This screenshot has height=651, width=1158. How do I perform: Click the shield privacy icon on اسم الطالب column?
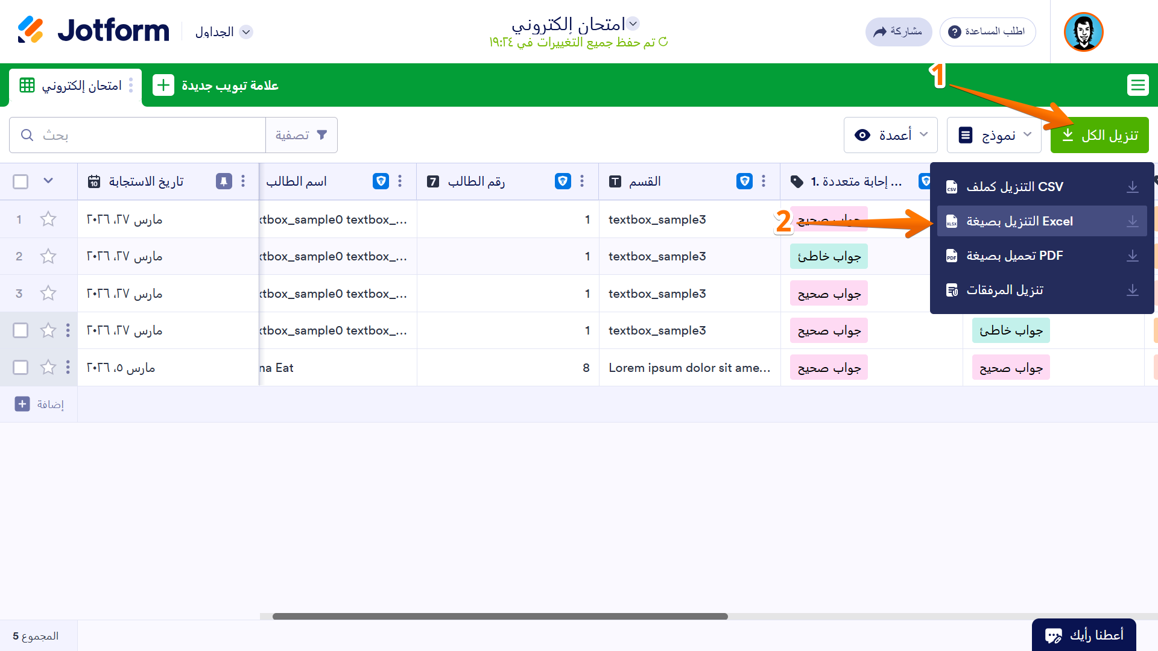tap(381, 181)
